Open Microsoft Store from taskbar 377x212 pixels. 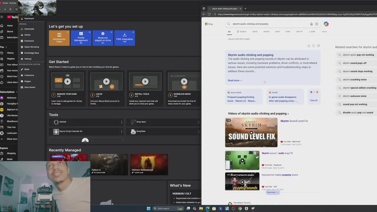click(x=214, y=208)
